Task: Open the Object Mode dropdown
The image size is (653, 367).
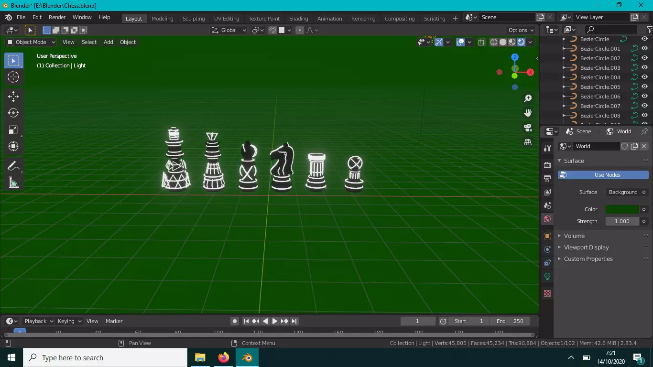Action: (x=31, y=42)
